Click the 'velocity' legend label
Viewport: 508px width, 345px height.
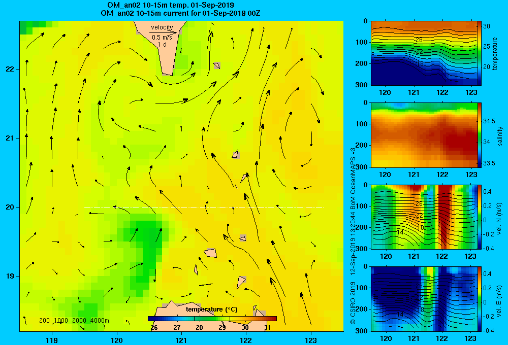pyautogui.click(x=162, y=27)
